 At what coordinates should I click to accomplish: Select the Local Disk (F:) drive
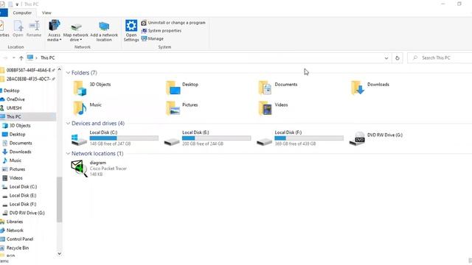[x=300, y=138]
